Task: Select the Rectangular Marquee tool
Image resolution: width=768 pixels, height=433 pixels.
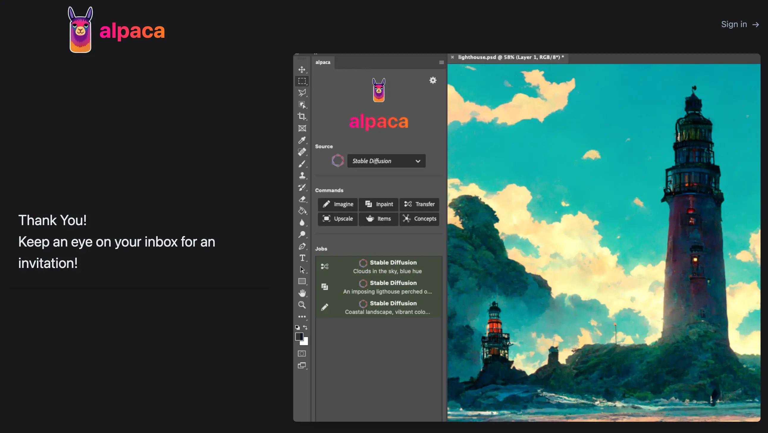Action: (302, 81)
